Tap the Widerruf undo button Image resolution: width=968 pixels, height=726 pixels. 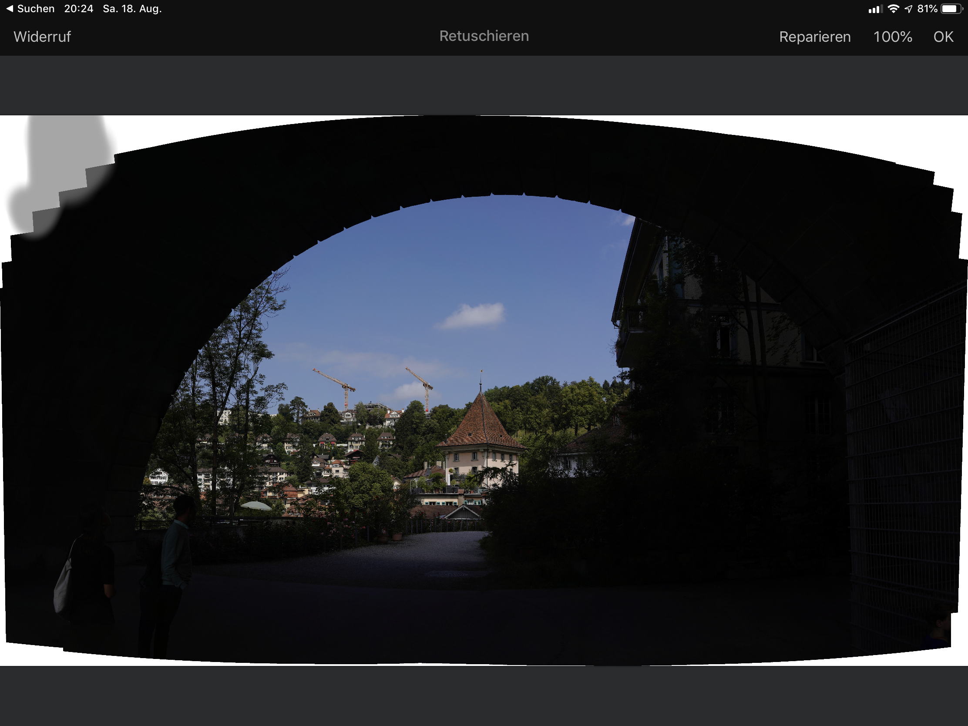click(x=42, y=37)
